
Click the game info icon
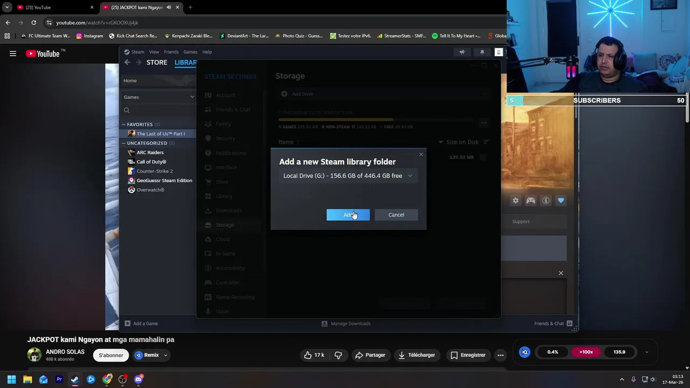(x=546, y=200)
